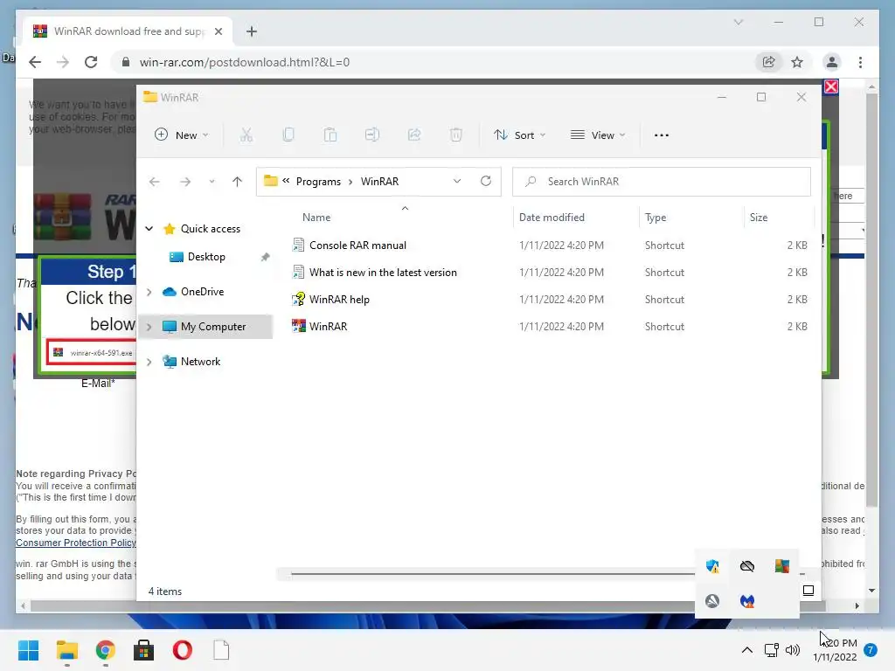895x671 pixels.
Task: Click the Rename icon in Explorer toolbar
Action: pyautogui.click(x=372, y=135)
